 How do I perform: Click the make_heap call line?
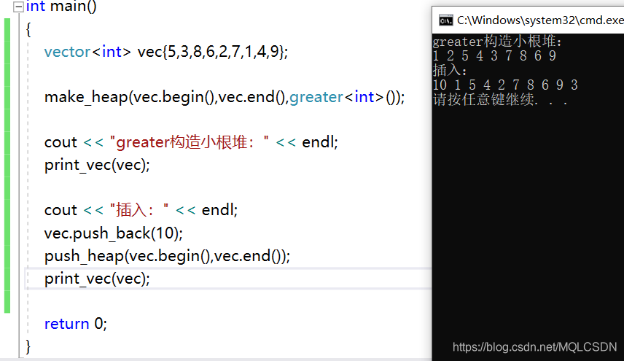click(x=225, y=97)
